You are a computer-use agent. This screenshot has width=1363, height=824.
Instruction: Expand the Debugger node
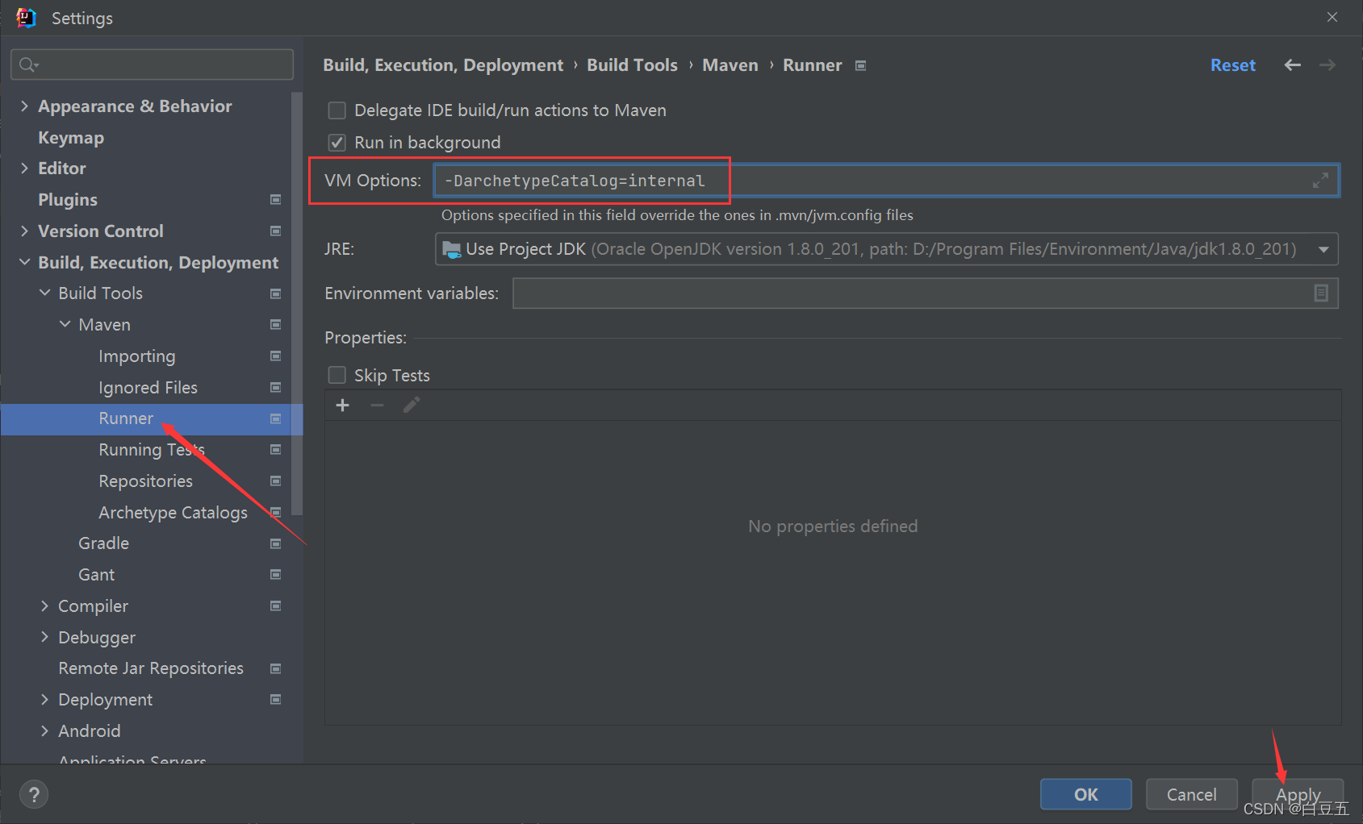[x=44, y=637]
